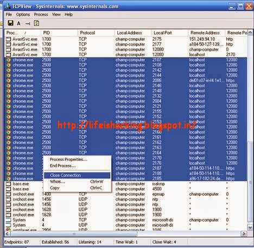Click the AvastSvc.exe icon on port 2175 row

(8, 39)
